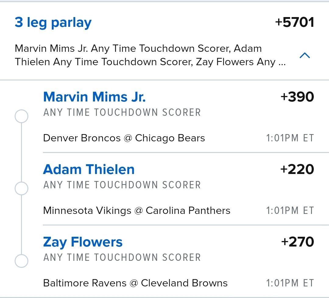Open Denver Broncos @ Chicago Bears matchup

coord(124,138)
